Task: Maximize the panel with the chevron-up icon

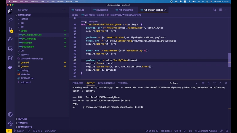Action: [221, 83]
